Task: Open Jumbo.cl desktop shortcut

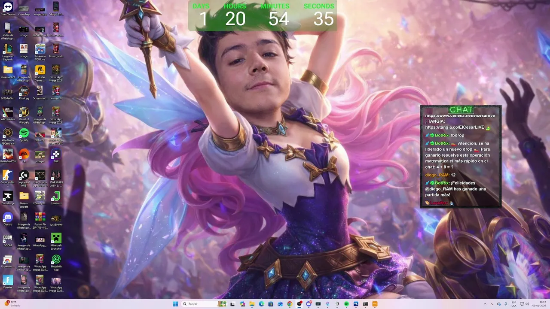Action: coord(56,198)
